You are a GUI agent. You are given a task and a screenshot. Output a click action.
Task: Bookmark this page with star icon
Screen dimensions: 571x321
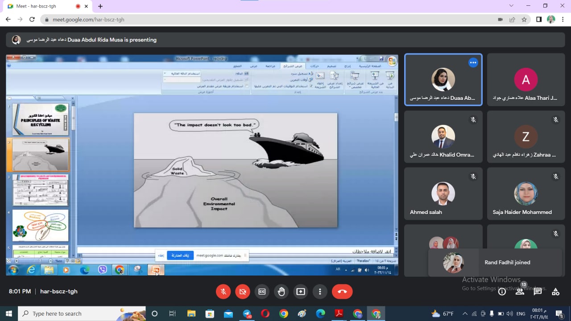pyautogui.click(x=524, y=20)
